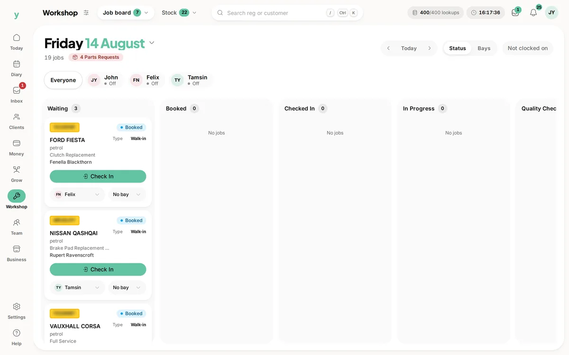Open Tamsin technician dropdown on Nissan Qashqai

tap(77, 288)
